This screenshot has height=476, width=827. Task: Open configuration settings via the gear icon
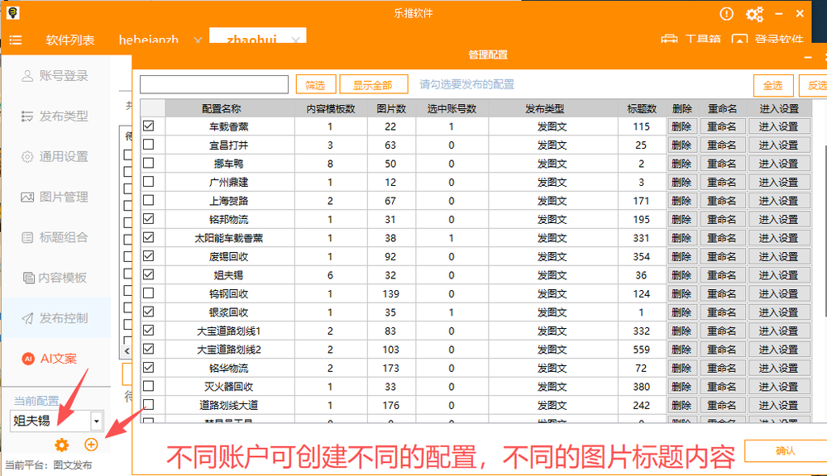(x=60, y=445)
